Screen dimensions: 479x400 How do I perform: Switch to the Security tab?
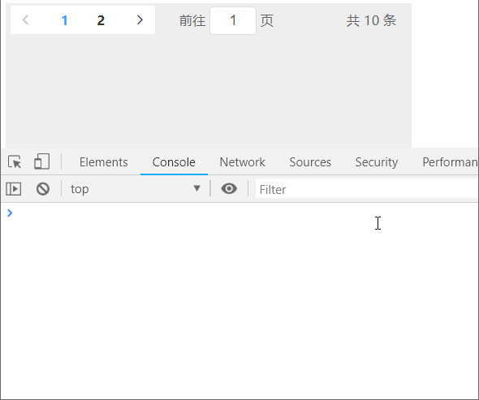coord(377,162)
